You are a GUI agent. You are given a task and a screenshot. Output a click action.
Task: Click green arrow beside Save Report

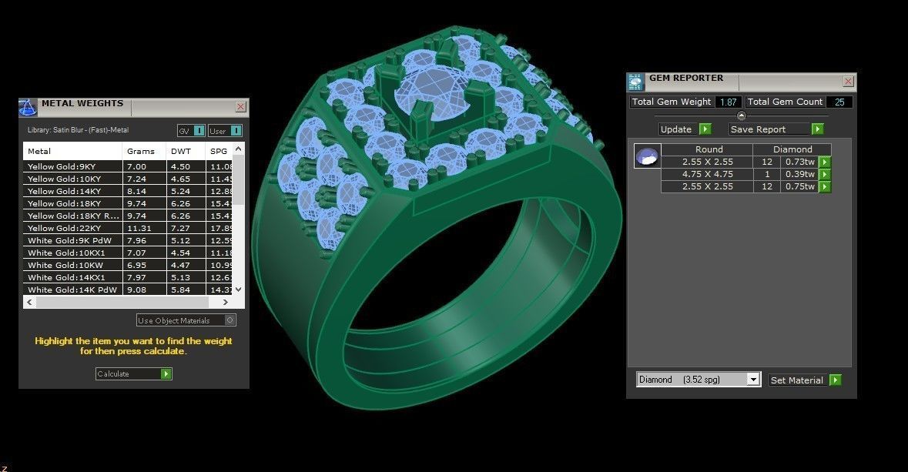(817, 129)
